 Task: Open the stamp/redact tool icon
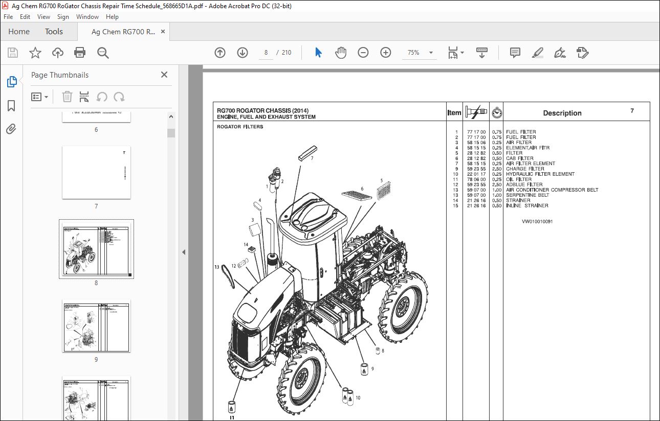[582, 53]
